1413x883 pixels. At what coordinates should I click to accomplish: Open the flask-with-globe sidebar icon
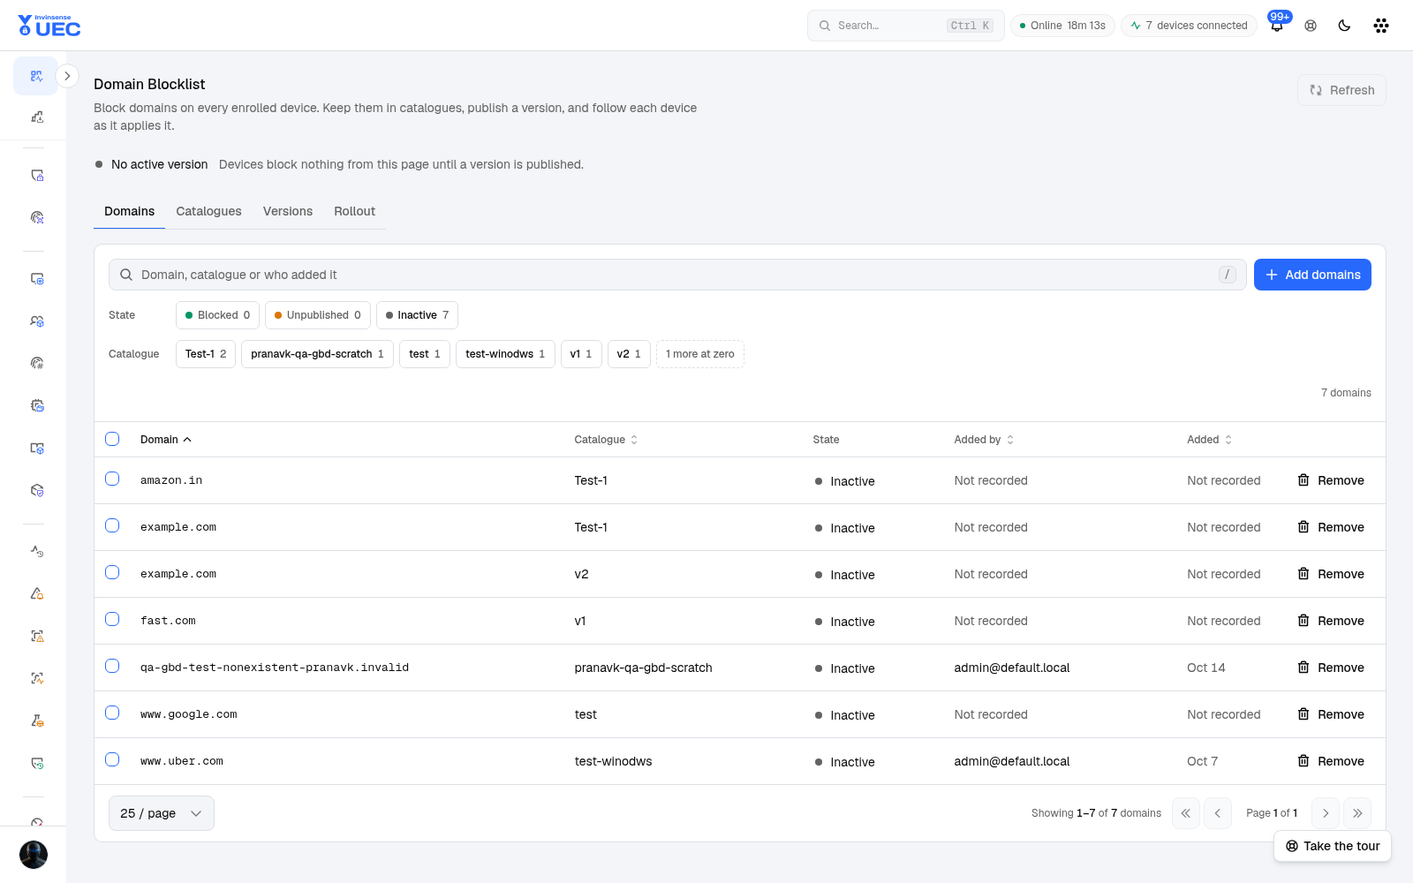[x=37, y=721]
